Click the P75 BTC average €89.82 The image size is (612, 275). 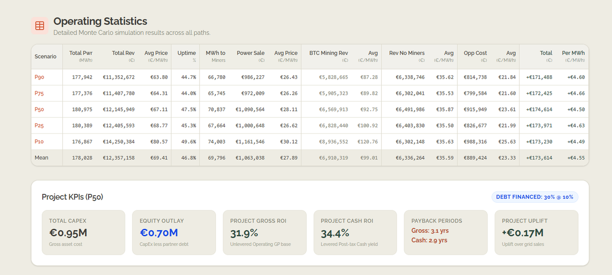[x=369, y=93]
